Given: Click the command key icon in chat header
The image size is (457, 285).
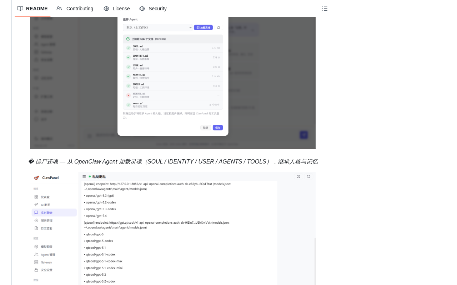Looking at the screenshot, I should click(x=298, y=176).
